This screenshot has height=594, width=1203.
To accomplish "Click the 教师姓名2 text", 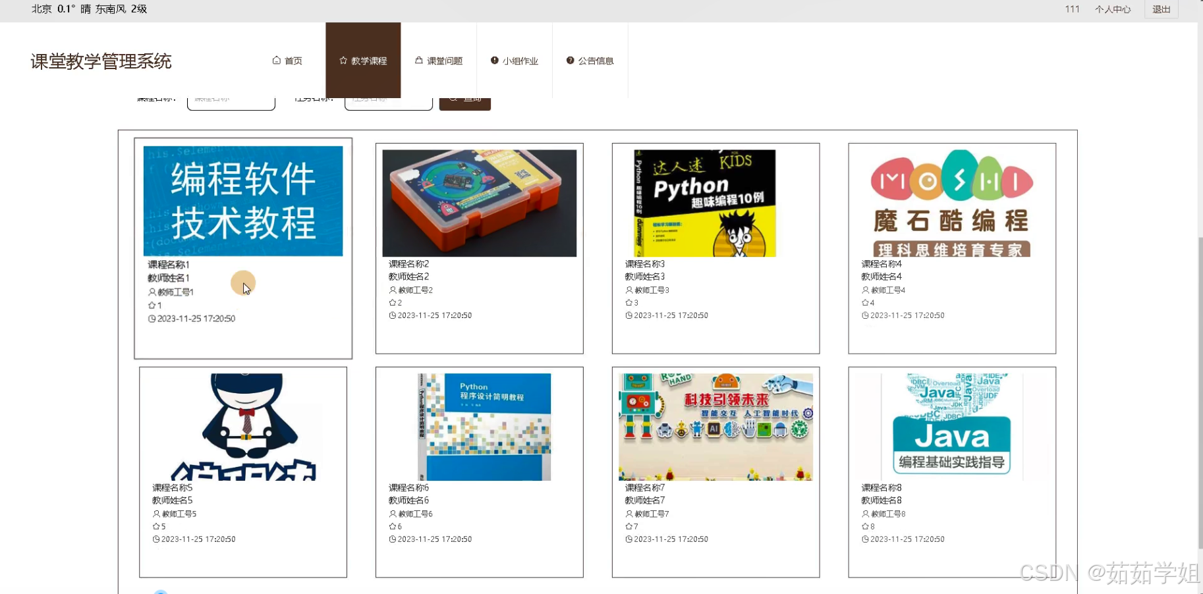I will [408, 277].
